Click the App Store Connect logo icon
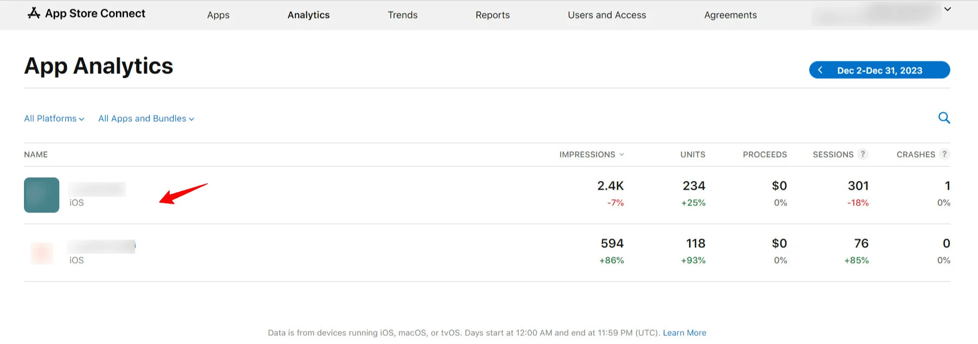The image size is (978, 344). 34,14
